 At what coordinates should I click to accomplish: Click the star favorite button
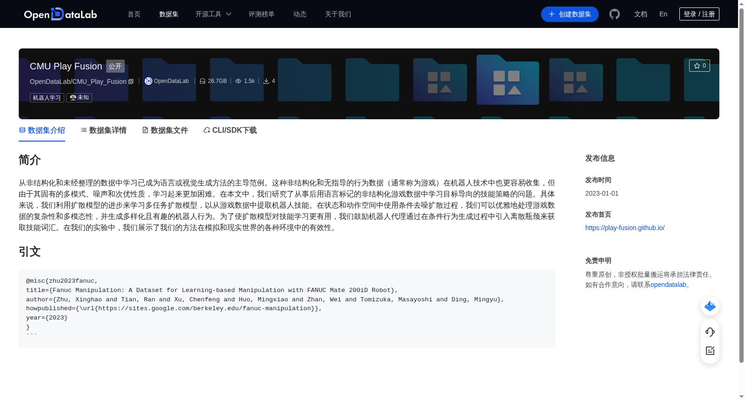click(699, 66)
